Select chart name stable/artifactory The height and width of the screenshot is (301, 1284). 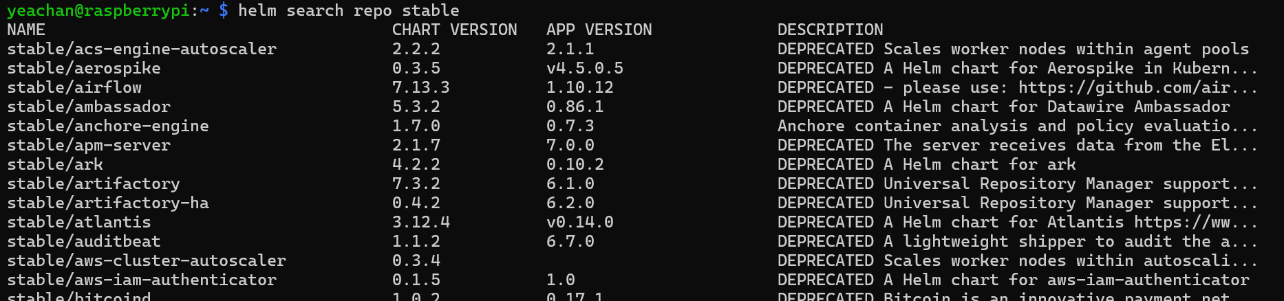pyautogui.click(x=94, y=183)
